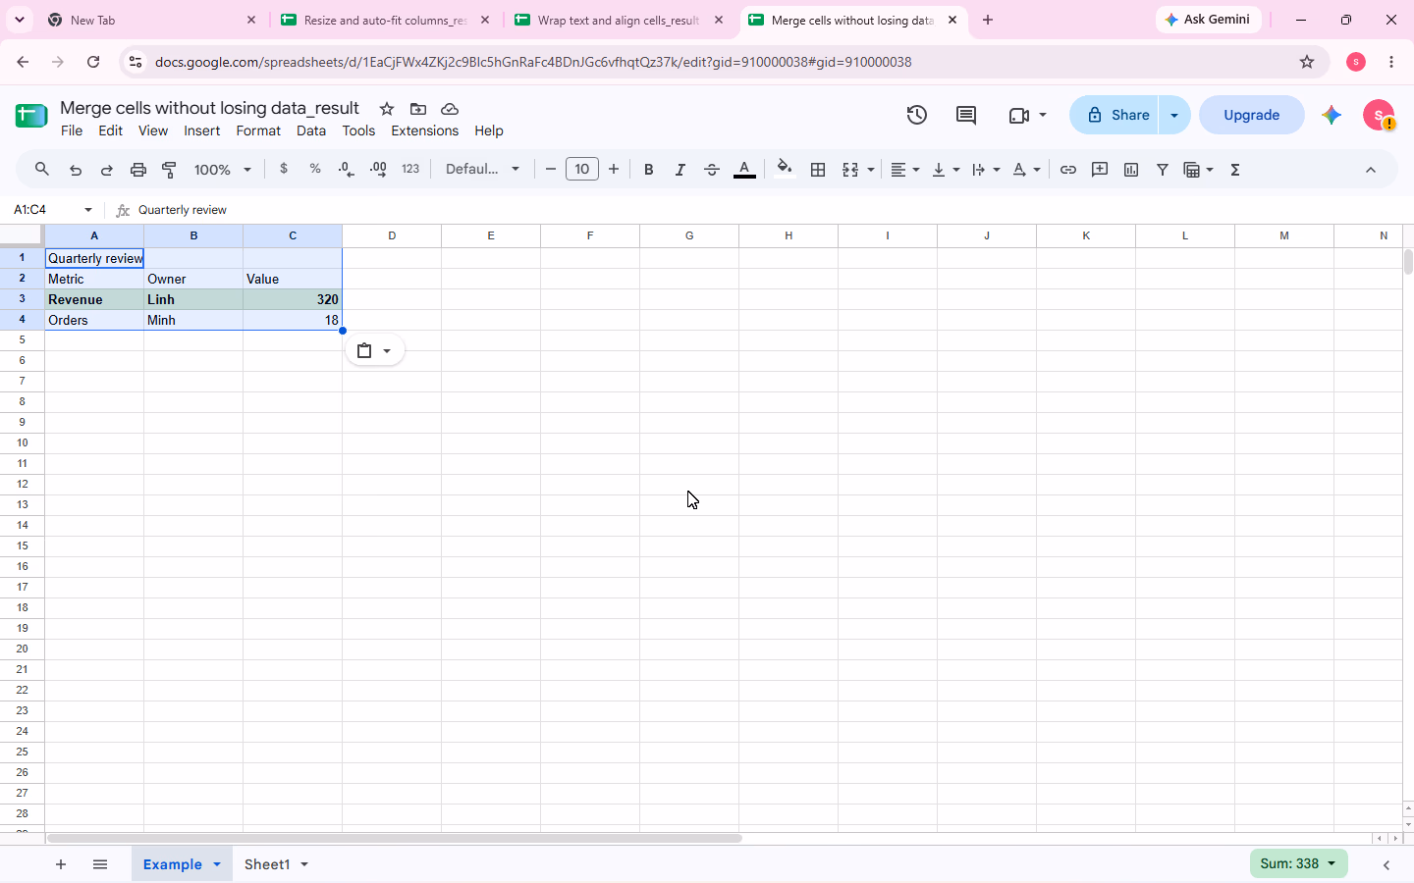
Task: Print the spreadsheet
Action: 138,170
